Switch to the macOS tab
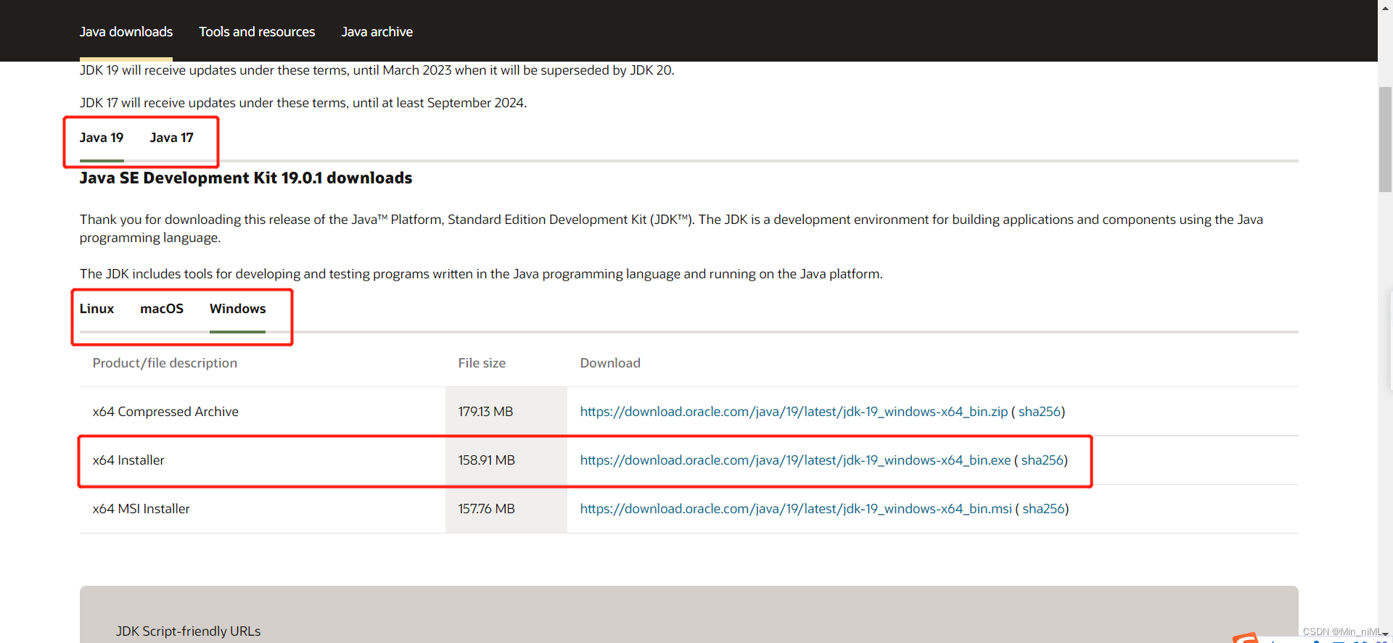The height and width of the screenshot is (643, 1393). (162, 309)
